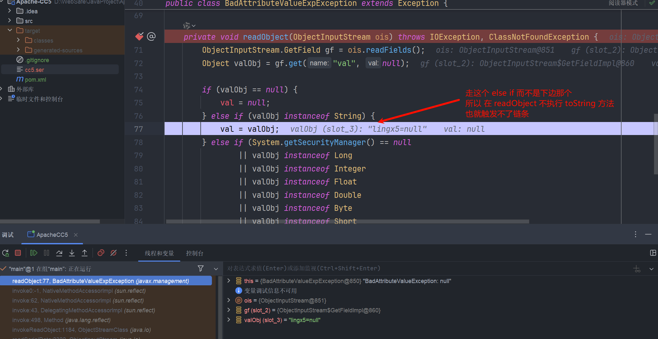Expand the evaluate expression history dropdown
The image size is (658, 339).
point(651,269)
